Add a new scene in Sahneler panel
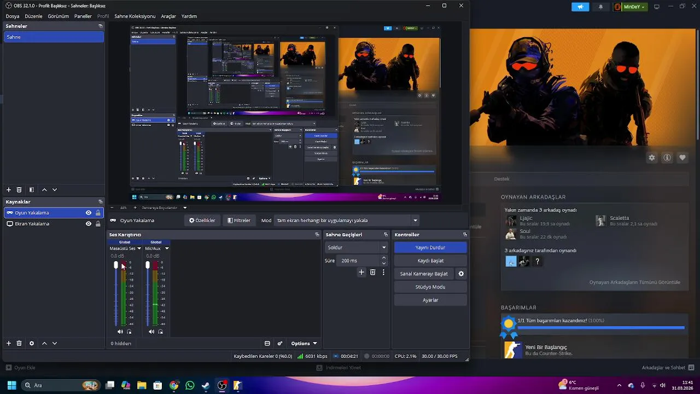Screen dimensions: 700x394 pyautogui.click(x=9, y=190)
